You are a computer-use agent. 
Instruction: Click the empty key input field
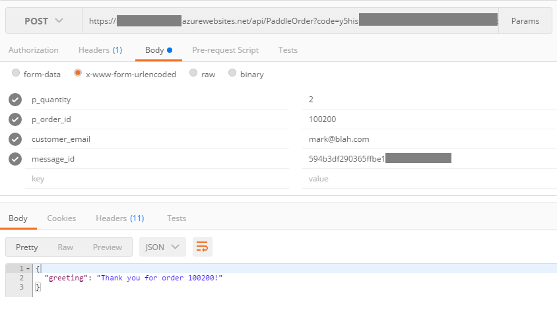coord(157,179)
